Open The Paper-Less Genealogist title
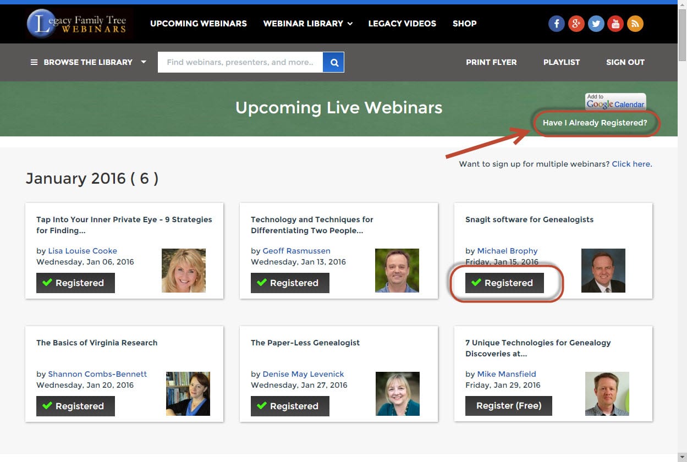Image resolution: width=687 pixels, height=462 pixels. [x=305, y=343]
